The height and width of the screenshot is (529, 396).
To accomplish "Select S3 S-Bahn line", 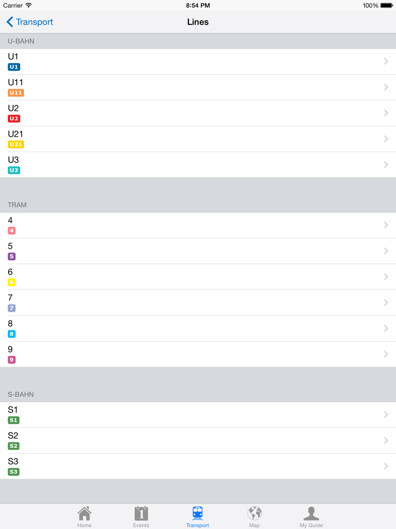I will coord(198,466).
